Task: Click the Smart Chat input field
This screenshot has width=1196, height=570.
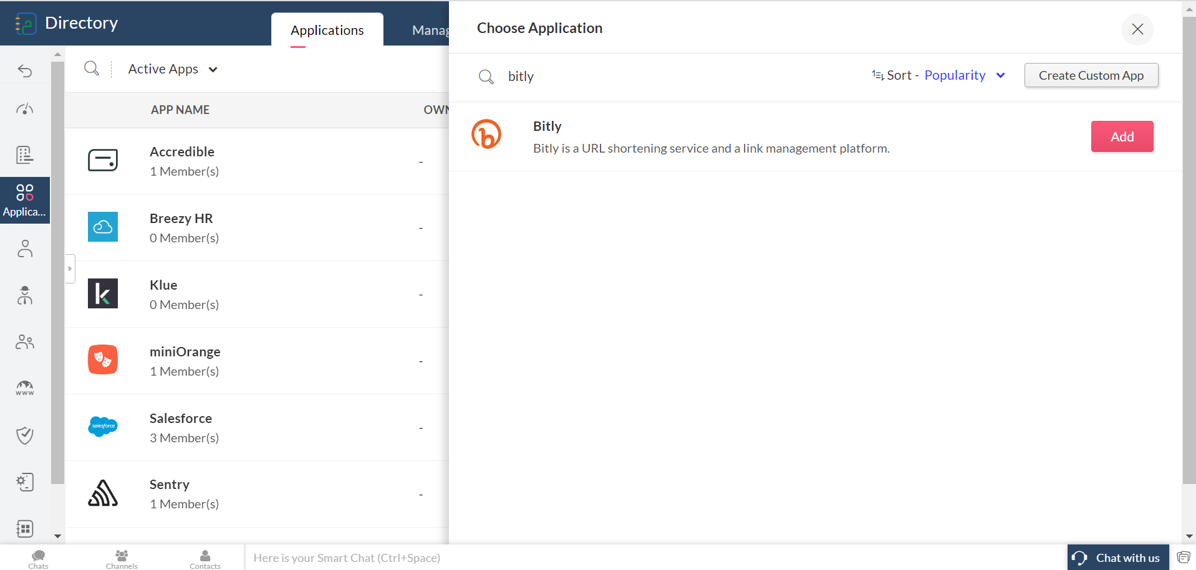Action: coord(655,558)
